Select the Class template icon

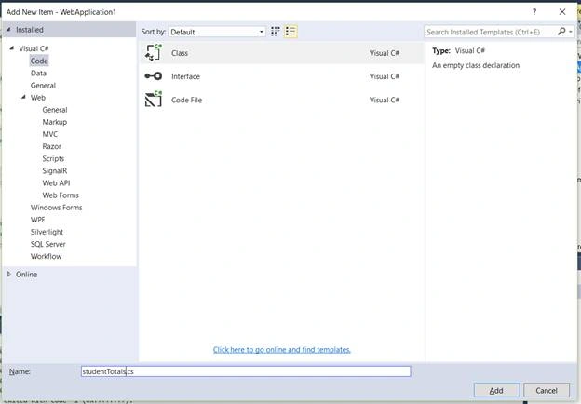(x=154, y=52)
